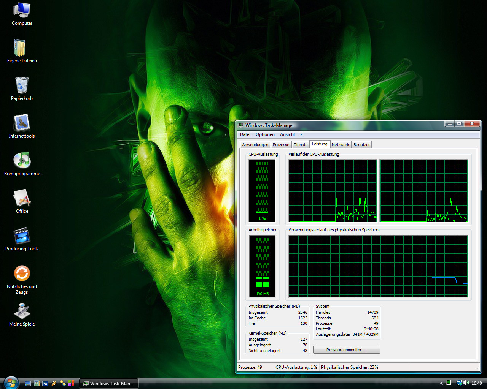Open the Eigene Dateien folder icon
Screen dimensions: 487x389
click(22, 51)
